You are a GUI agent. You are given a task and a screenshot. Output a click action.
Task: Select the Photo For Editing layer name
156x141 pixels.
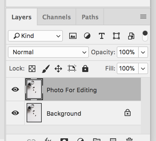(x=72, y=90)
